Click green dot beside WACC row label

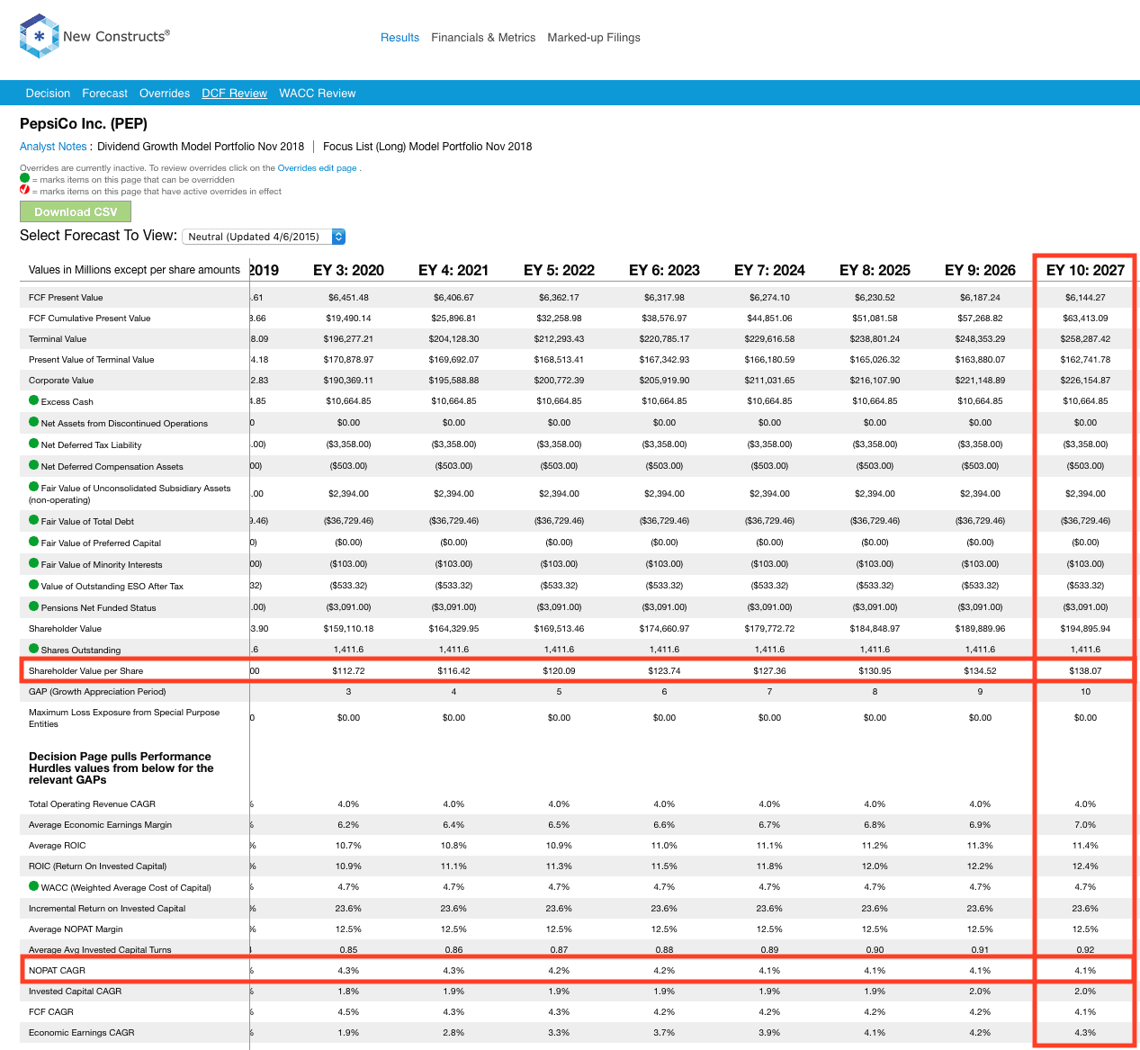[x=34, y=886]
